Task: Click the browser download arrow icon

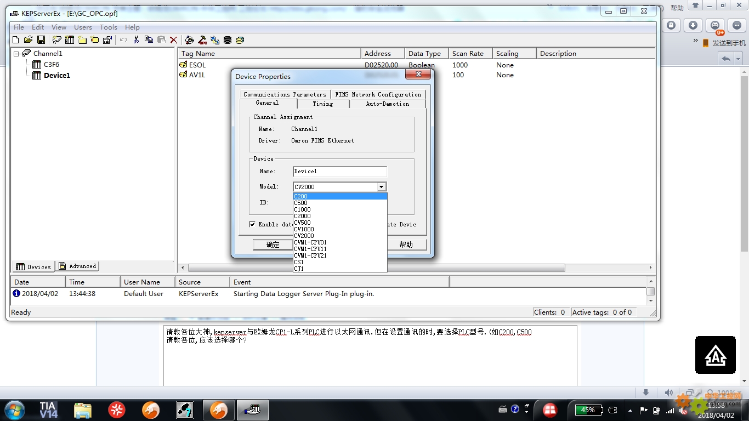Action: tap(693, 25)
